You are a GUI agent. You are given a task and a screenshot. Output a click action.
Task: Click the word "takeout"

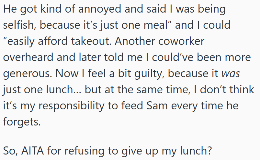coord(91,41)
